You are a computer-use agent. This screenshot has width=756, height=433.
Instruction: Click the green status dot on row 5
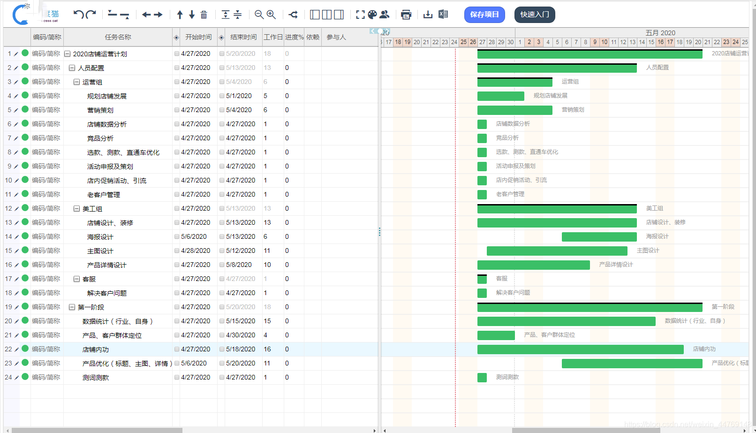point(25,109)
